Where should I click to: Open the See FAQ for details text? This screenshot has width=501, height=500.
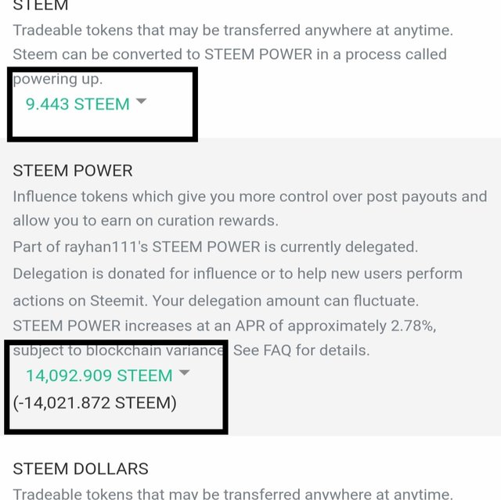click(x=301, y=351)
